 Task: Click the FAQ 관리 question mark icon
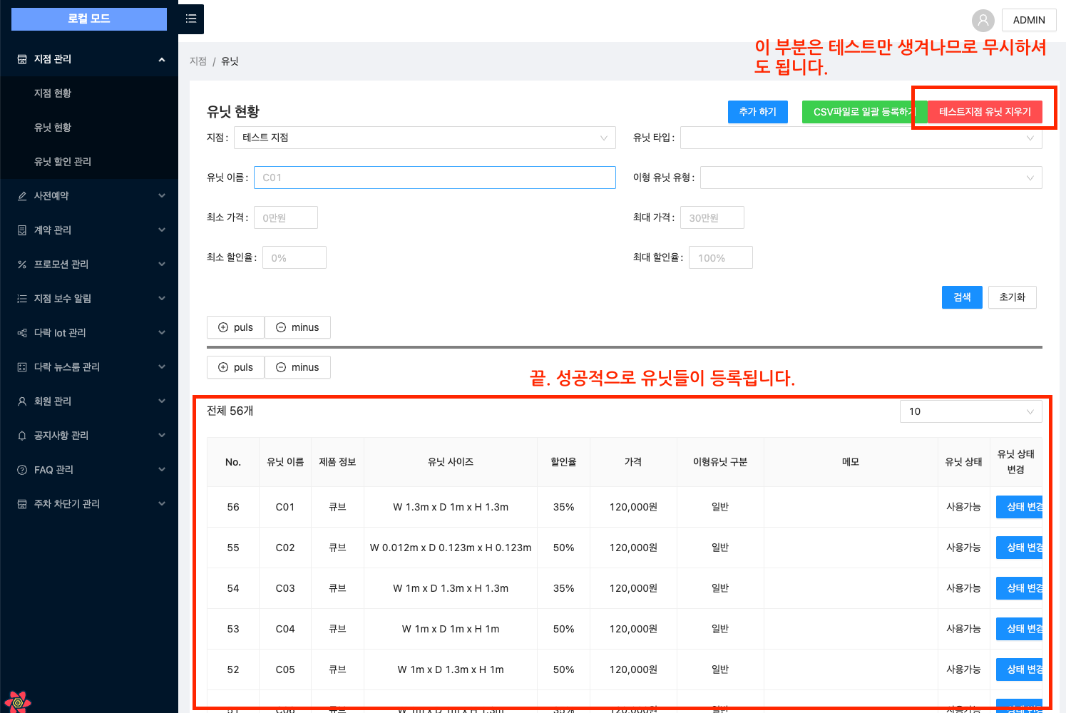pyautogui.click(x=22, y=470)
